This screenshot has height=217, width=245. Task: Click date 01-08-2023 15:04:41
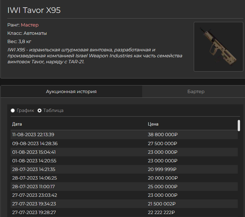tap(34, 152)
